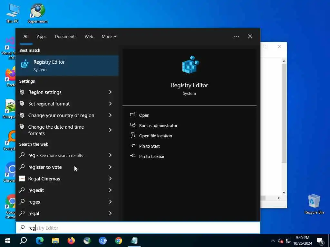The width and height of the screenshot is (330, 247).
Task: Launch Google Chrome from the taskbar
Action: pos(119,241)
